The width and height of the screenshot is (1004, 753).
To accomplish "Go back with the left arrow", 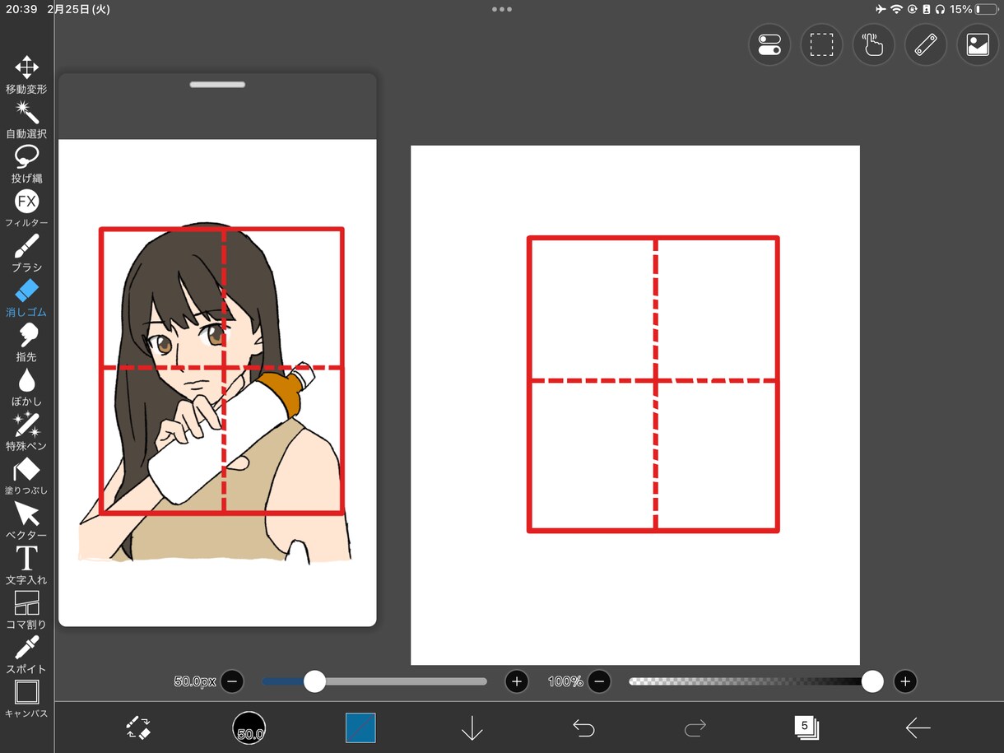I will pyautogui.click(x=918, y=727).
